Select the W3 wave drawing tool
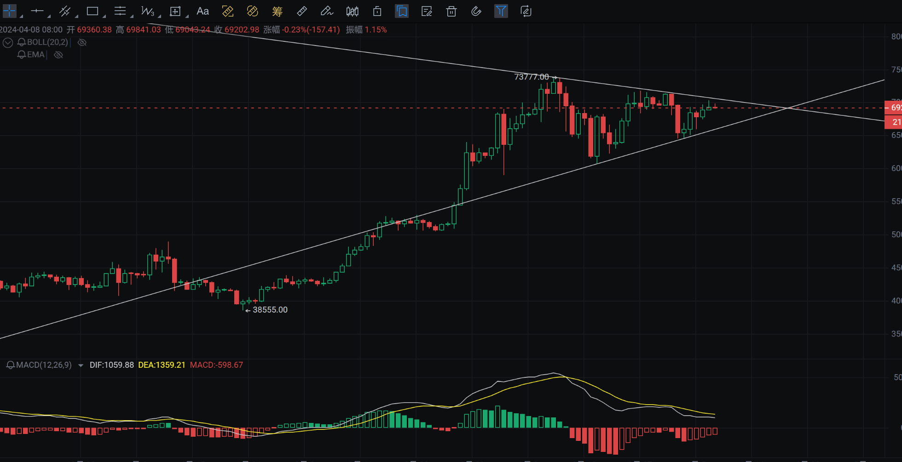 147,11
